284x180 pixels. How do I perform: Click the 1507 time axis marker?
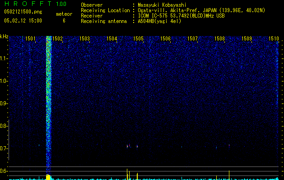pyautogui.click(x=192, y=38)
